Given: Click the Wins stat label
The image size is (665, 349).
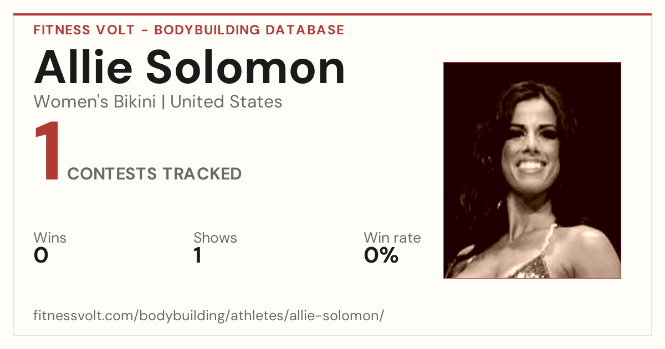Looking at the screenshot, I should pyautogui.click(x=50, y=238).
